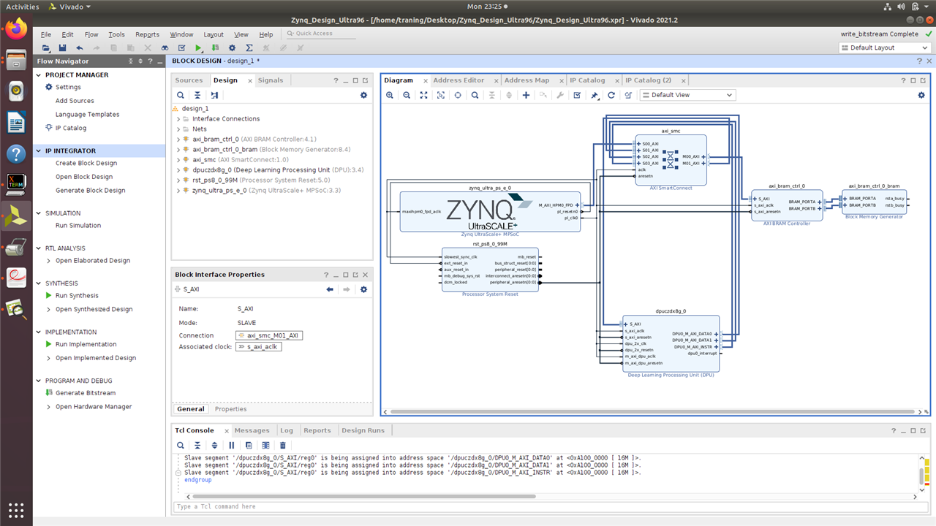Screen dimensions: 936x526
Task: Click the axi_smc_M01_AXI connection button
Action: tap(269, 335)
